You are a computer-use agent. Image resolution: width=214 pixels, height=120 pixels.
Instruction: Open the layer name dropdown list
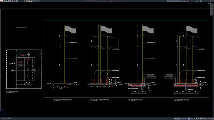[38, 1]
